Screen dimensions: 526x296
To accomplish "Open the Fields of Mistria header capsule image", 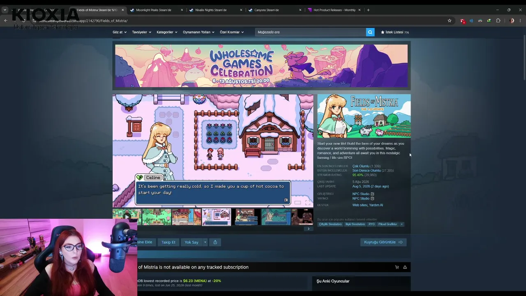I will 364,116.
